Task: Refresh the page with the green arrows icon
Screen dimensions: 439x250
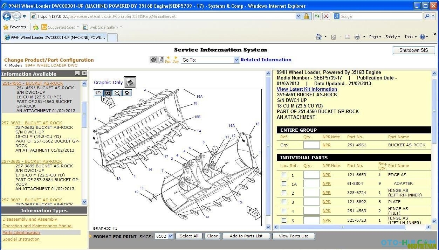Action: (x=317, y=16)
